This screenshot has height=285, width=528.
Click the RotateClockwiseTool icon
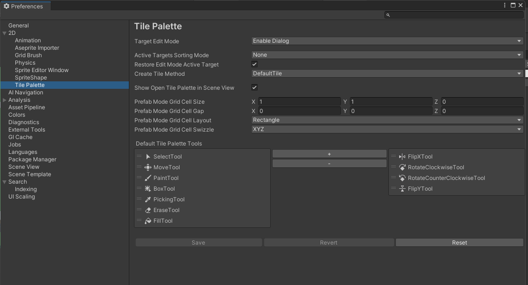pyautogui.click(x=402, y=167)
